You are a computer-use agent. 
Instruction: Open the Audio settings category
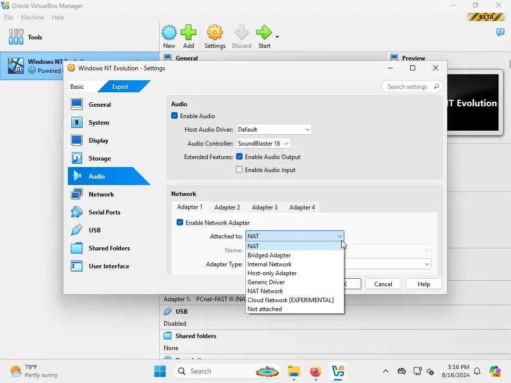pyautogui.click(x=109, y=176)
